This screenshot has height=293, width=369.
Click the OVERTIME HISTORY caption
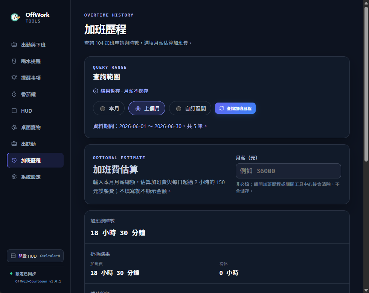[x=109, y=15]
